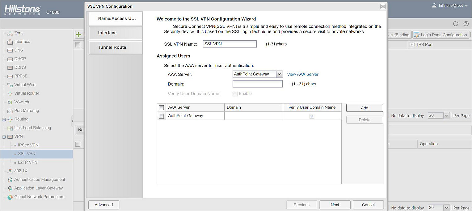This screenshot has height=211, width=472.
Task: Click the View AAA Server link
Action: 302,74
